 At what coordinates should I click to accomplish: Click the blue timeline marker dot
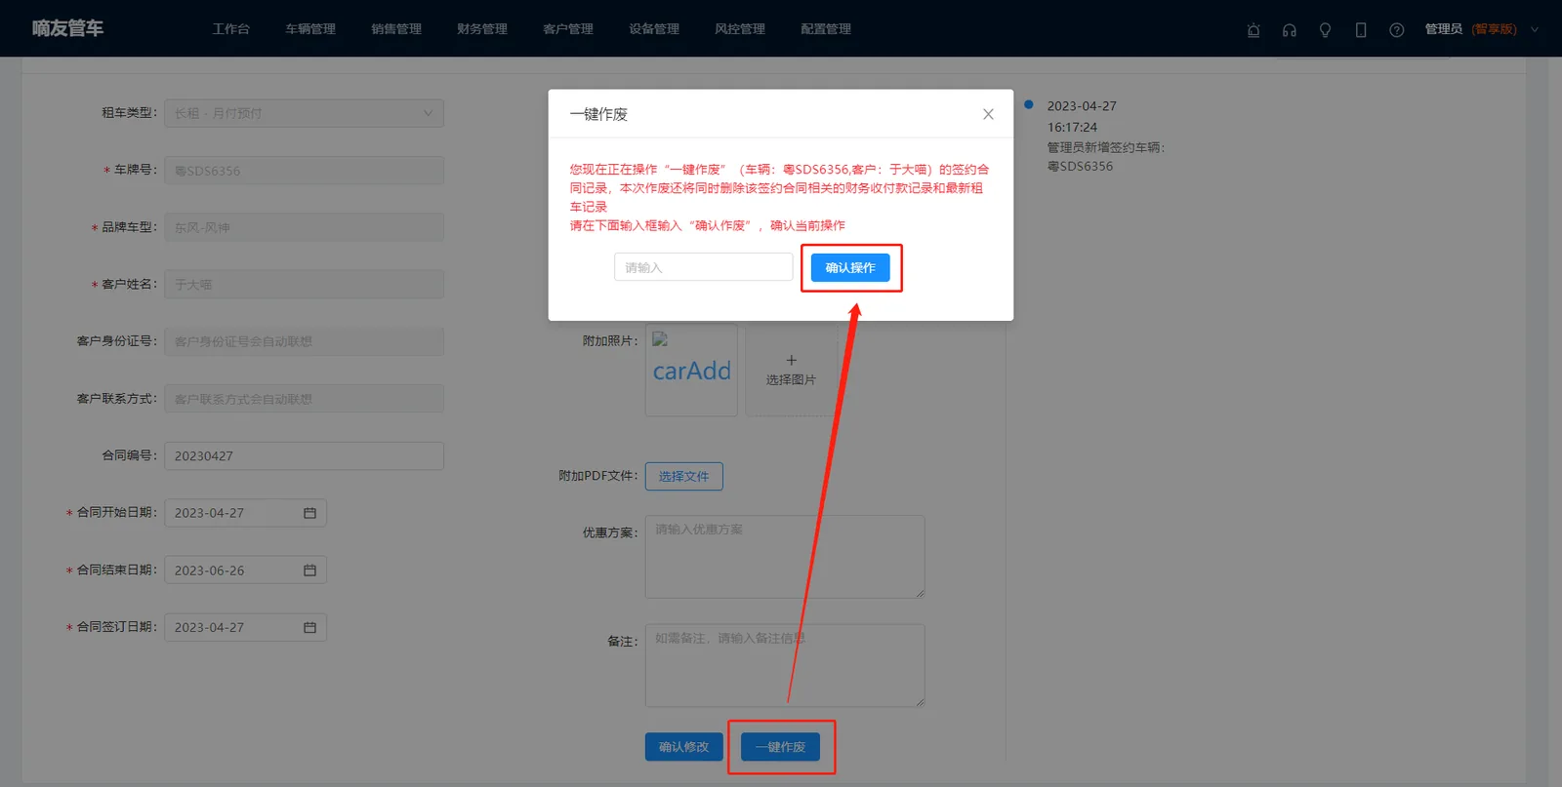[x=1028, y=104]
